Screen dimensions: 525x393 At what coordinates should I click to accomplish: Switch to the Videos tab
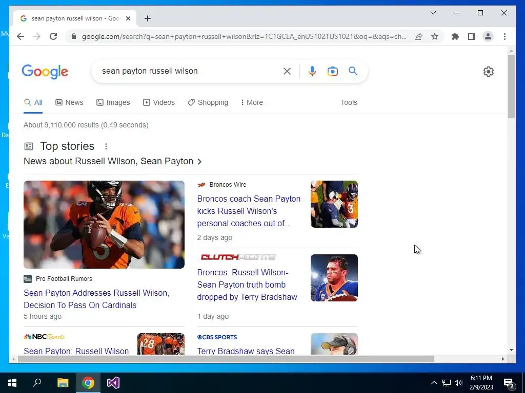coord(159,102)
